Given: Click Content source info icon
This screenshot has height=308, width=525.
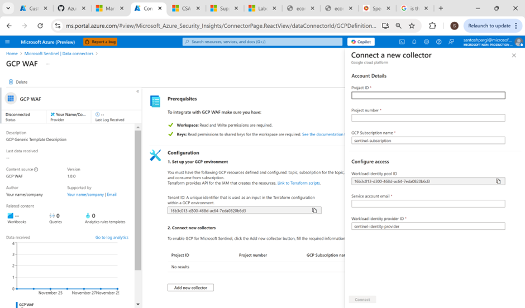Looking at the screenshot, I should (36, 170).
